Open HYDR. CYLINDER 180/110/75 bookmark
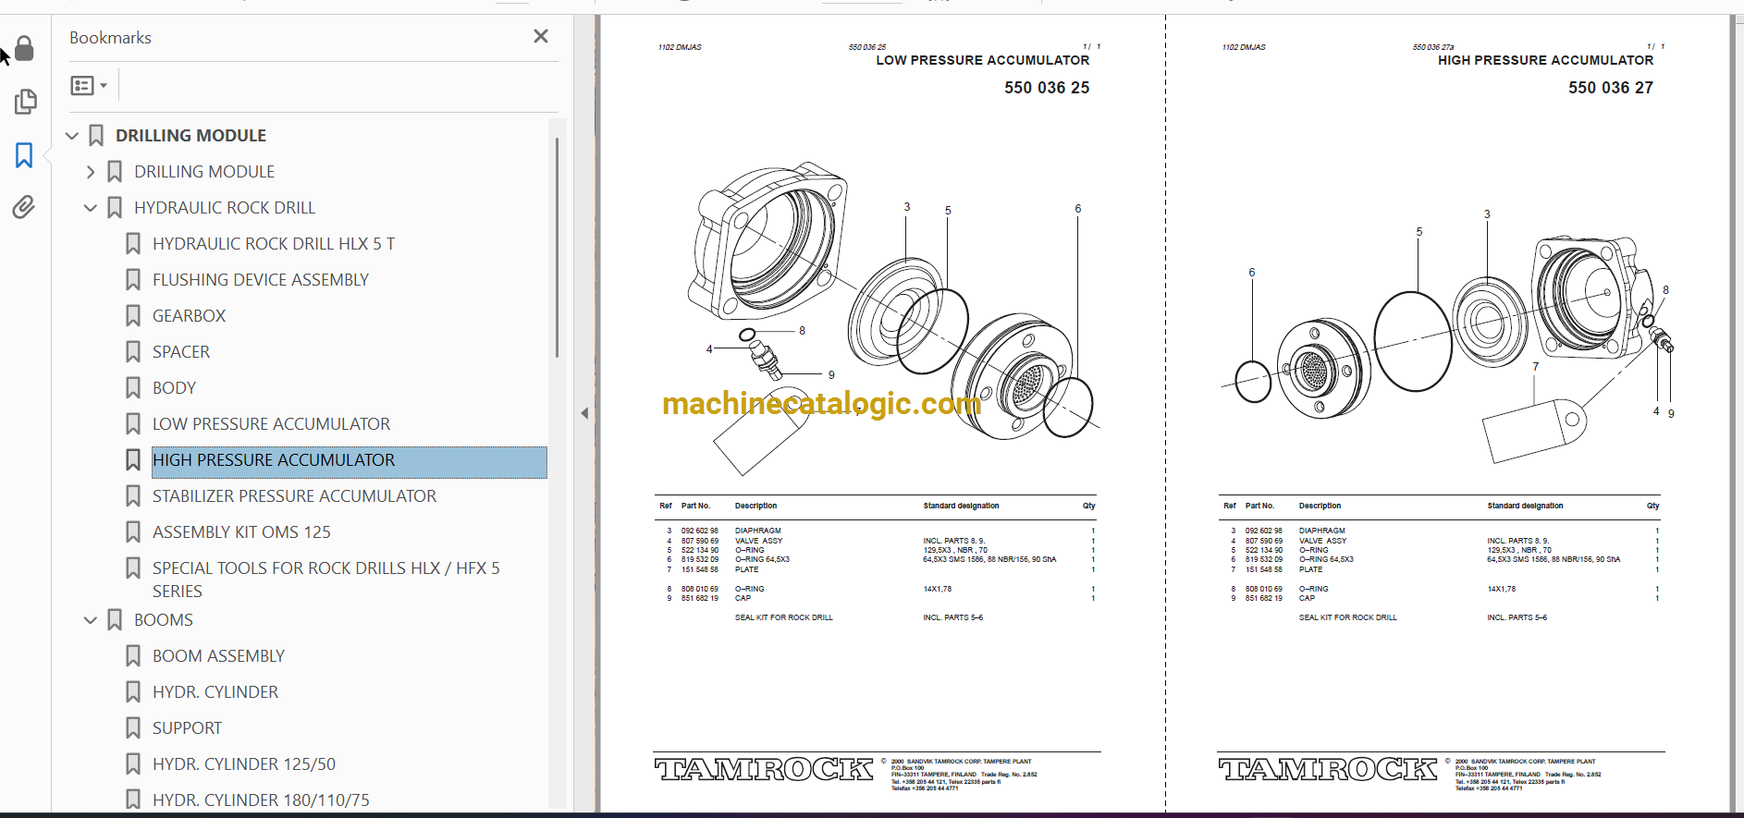The width and height of the screenshot is (1744, 818). point(261,800)
